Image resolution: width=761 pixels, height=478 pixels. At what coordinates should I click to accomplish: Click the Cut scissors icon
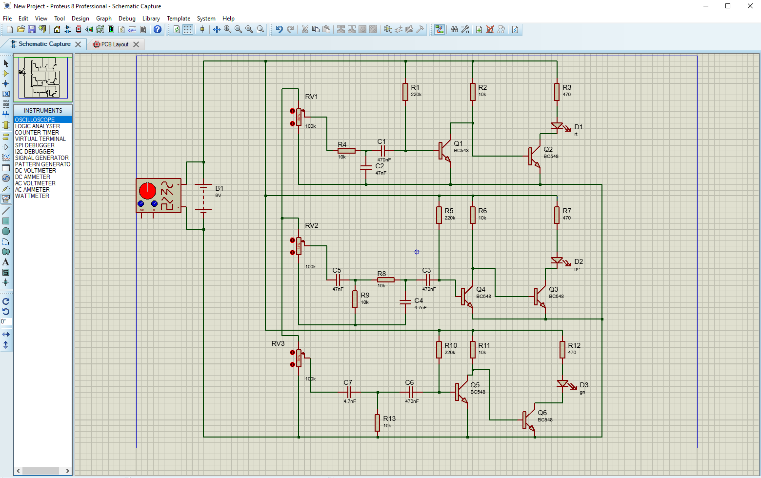(x=305, y=30)
